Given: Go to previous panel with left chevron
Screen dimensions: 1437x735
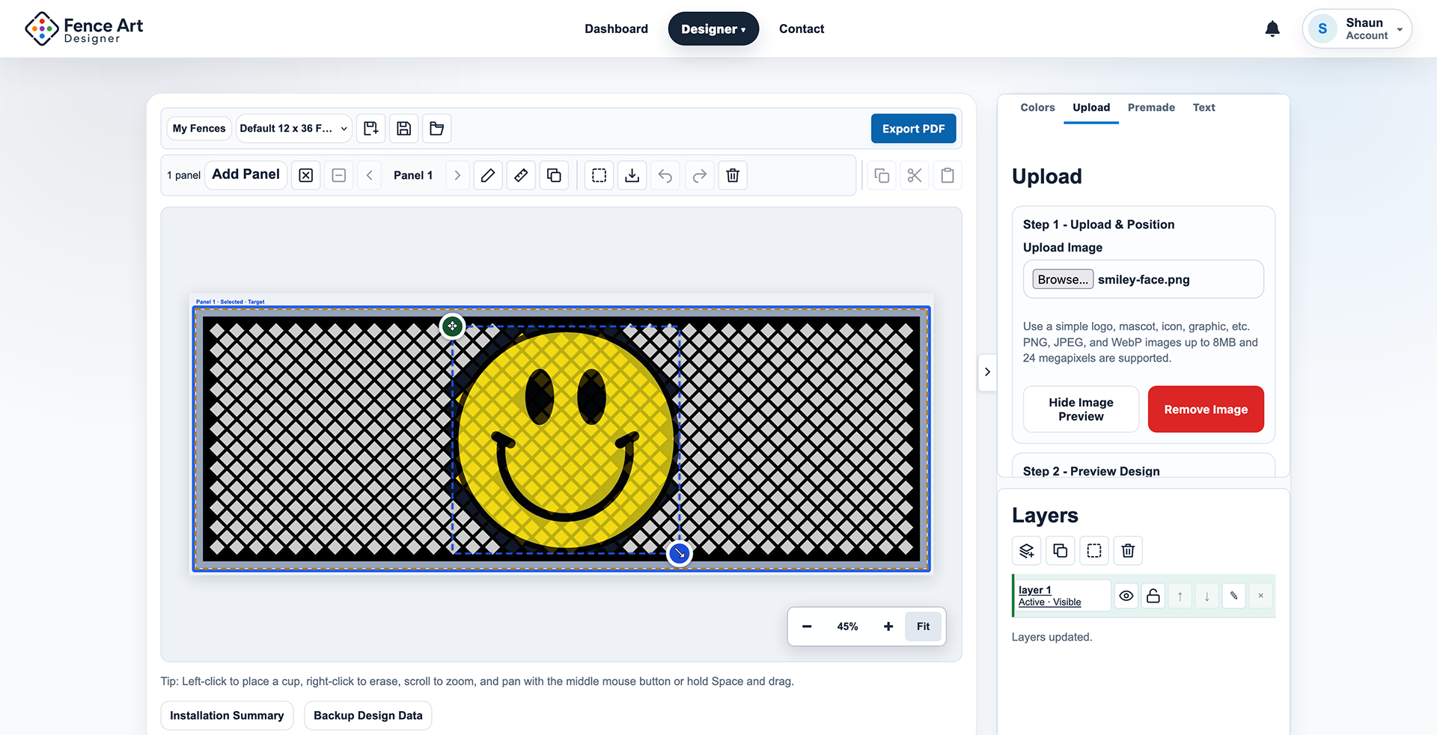Looking at the screenshot, I should 369,175.
